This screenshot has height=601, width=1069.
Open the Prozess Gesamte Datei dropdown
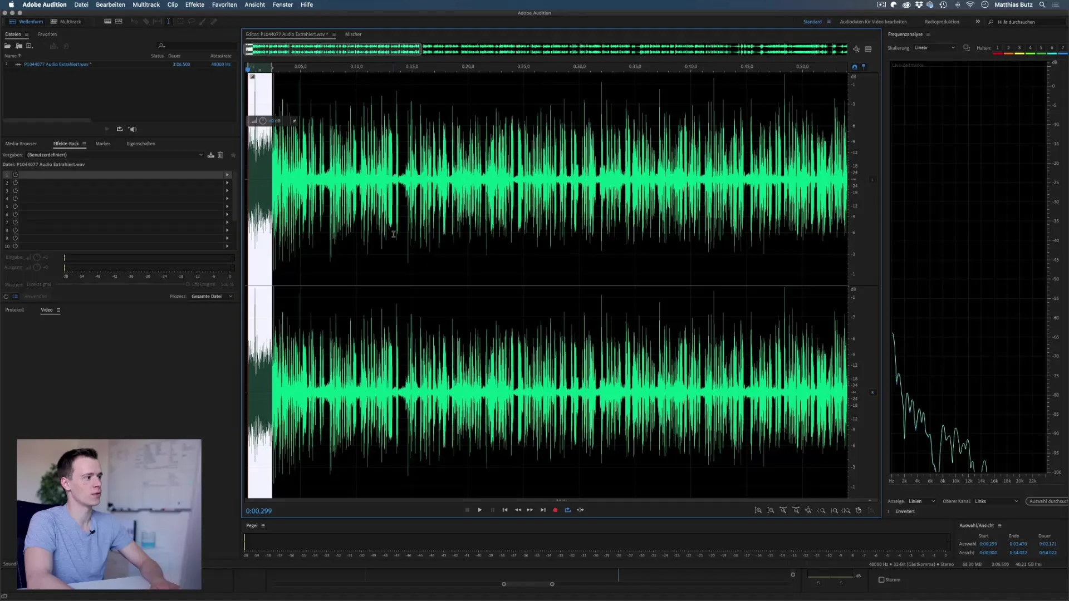212,297
